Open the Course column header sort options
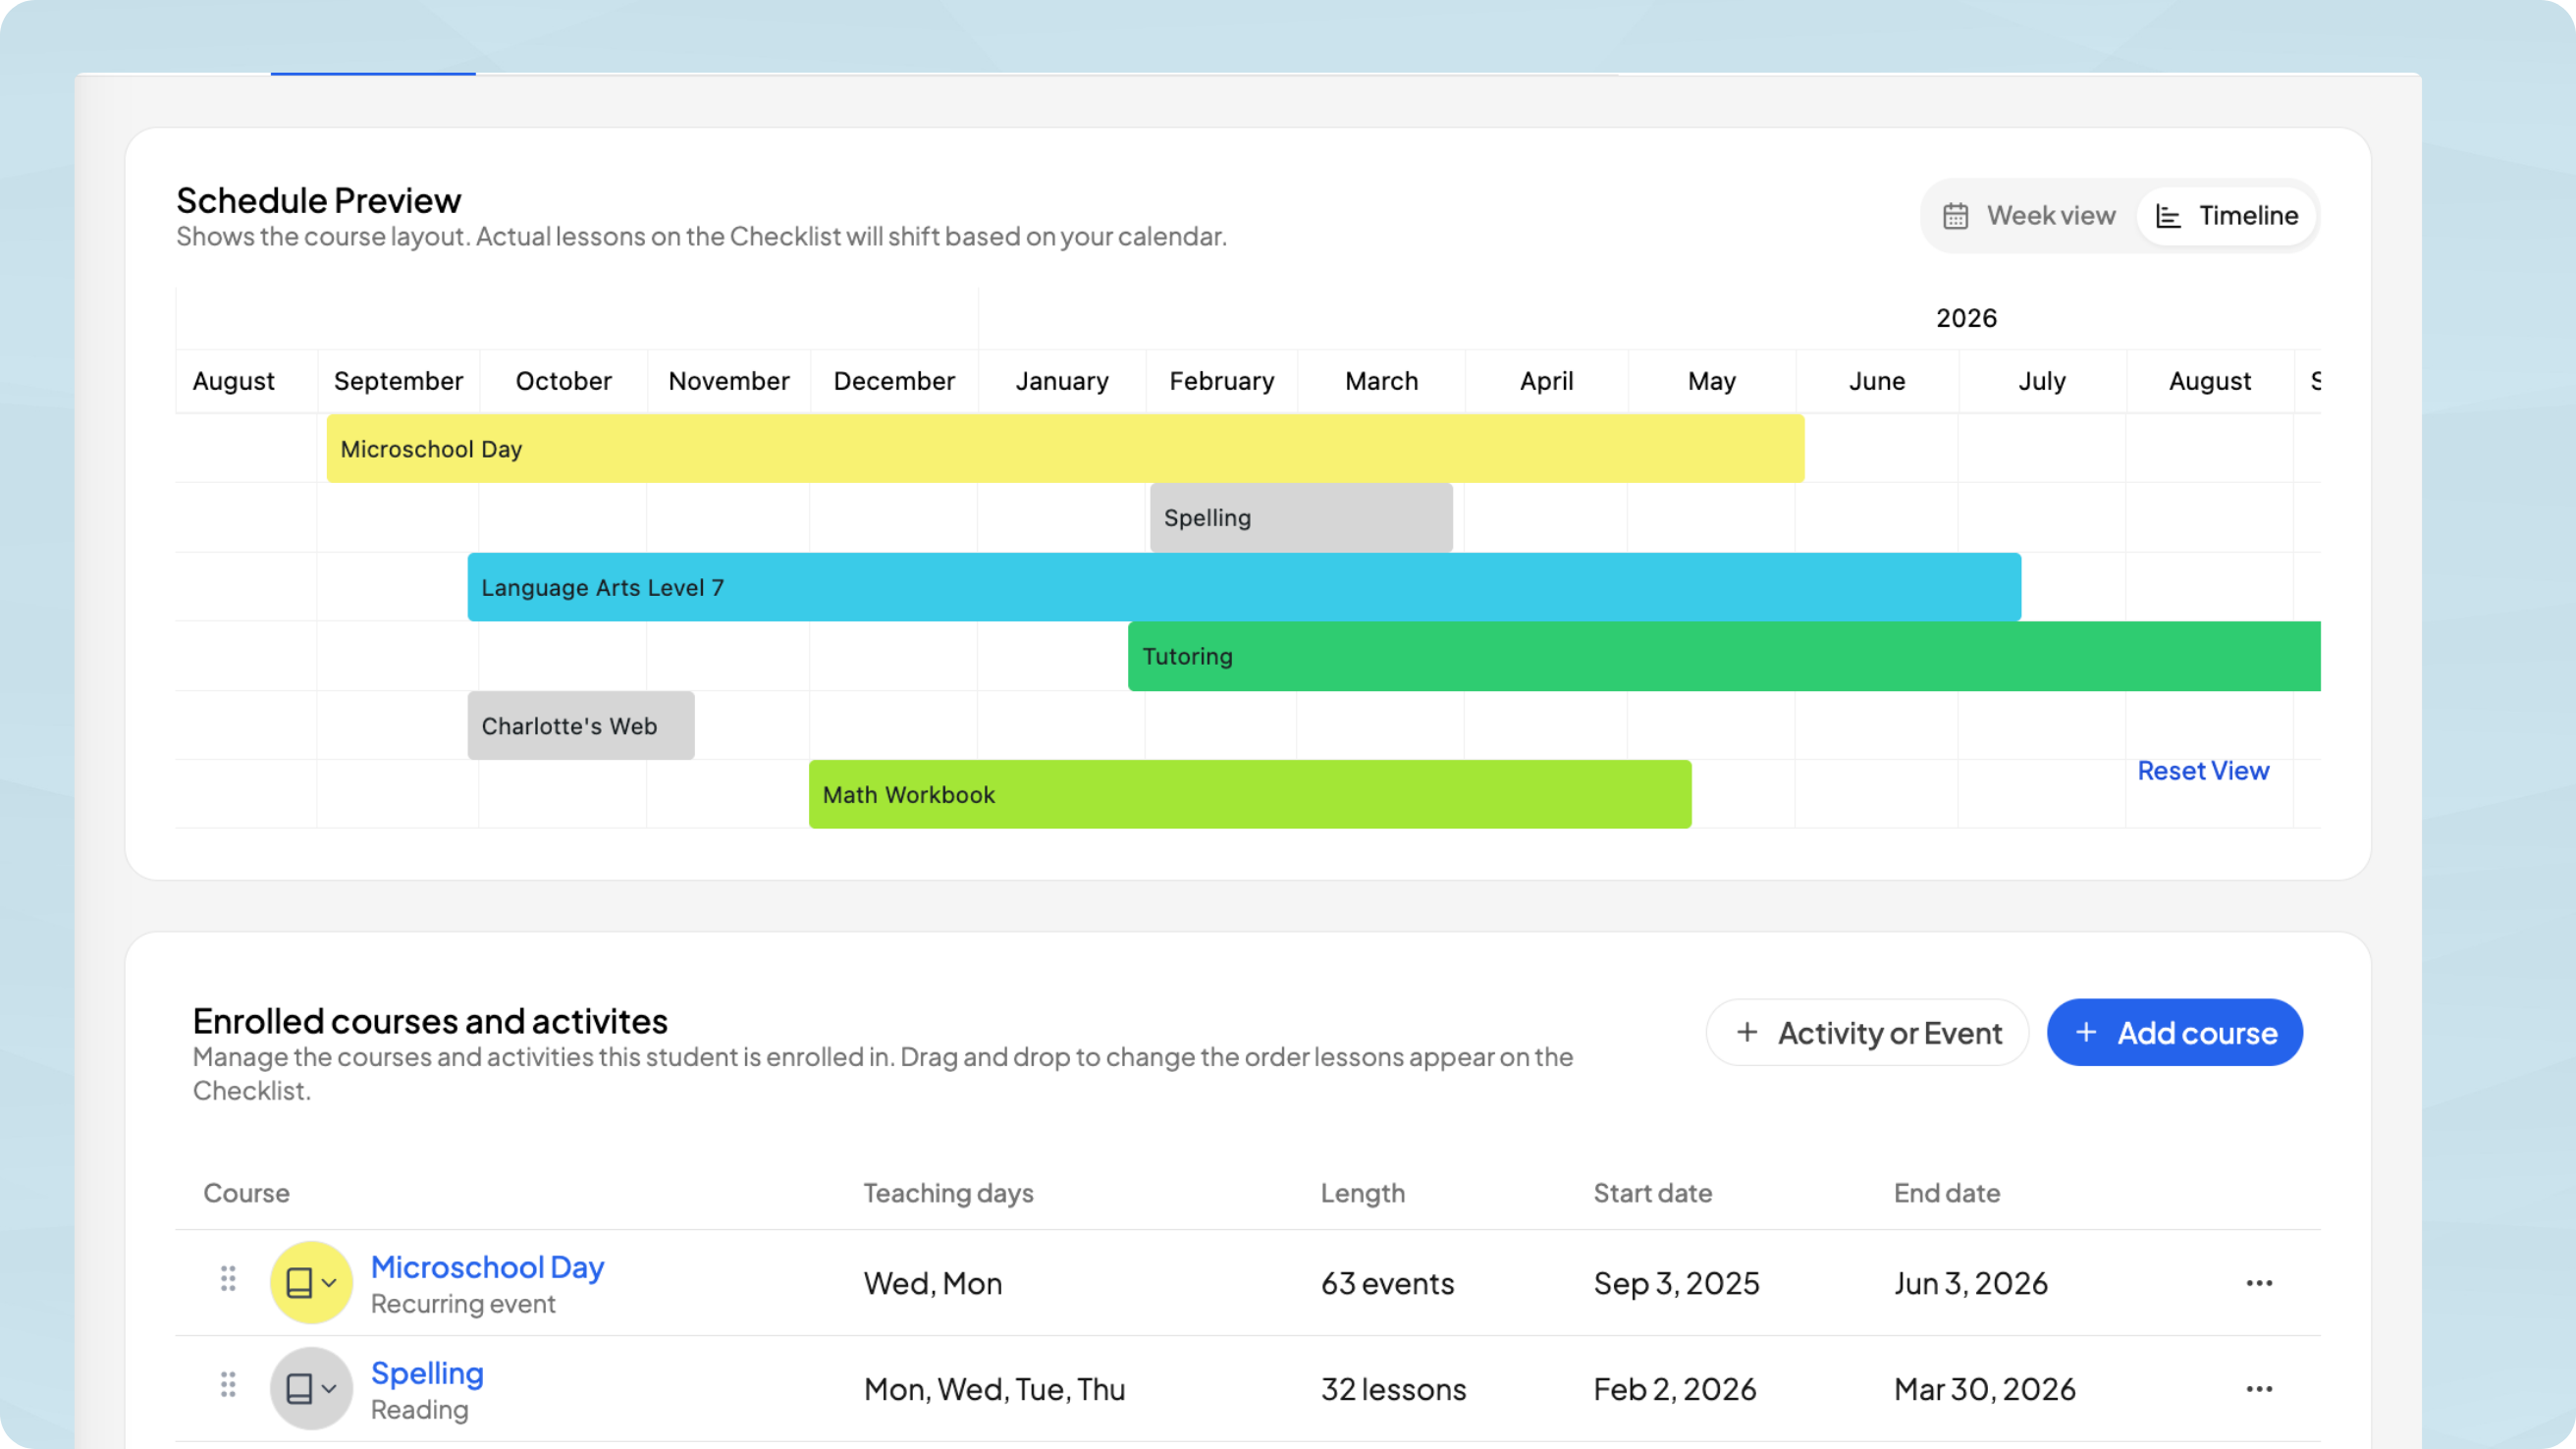 (246, 1192)
